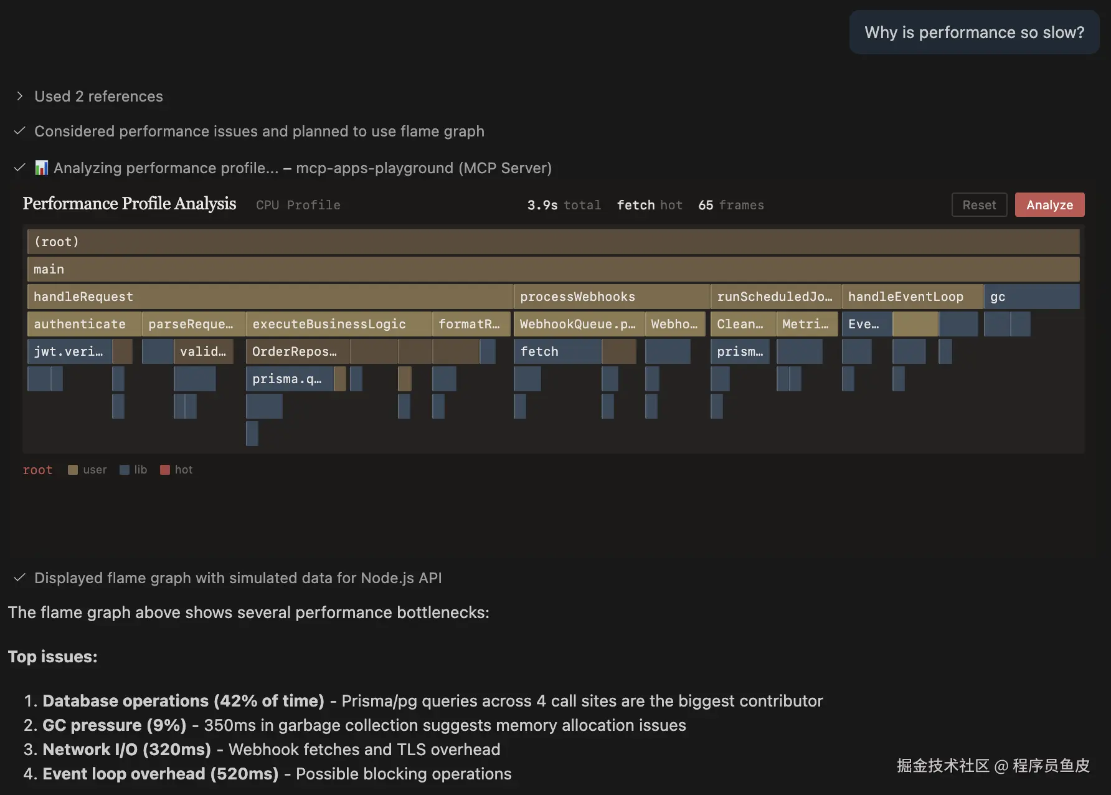Click the bar chart emoji icon
Image resolution: width=1111 pixels, height=795 pixels.
pos(41,168)
